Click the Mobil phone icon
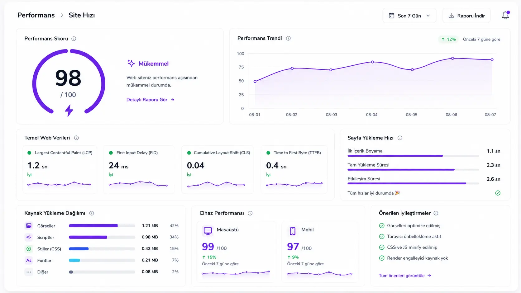The width and height of the screenshot is (521, 293). 293,231
